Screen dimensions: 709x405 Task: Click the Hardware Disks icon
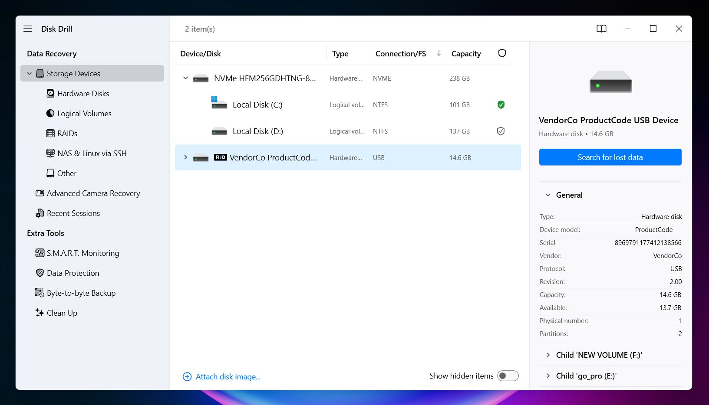tap(50, 93)
